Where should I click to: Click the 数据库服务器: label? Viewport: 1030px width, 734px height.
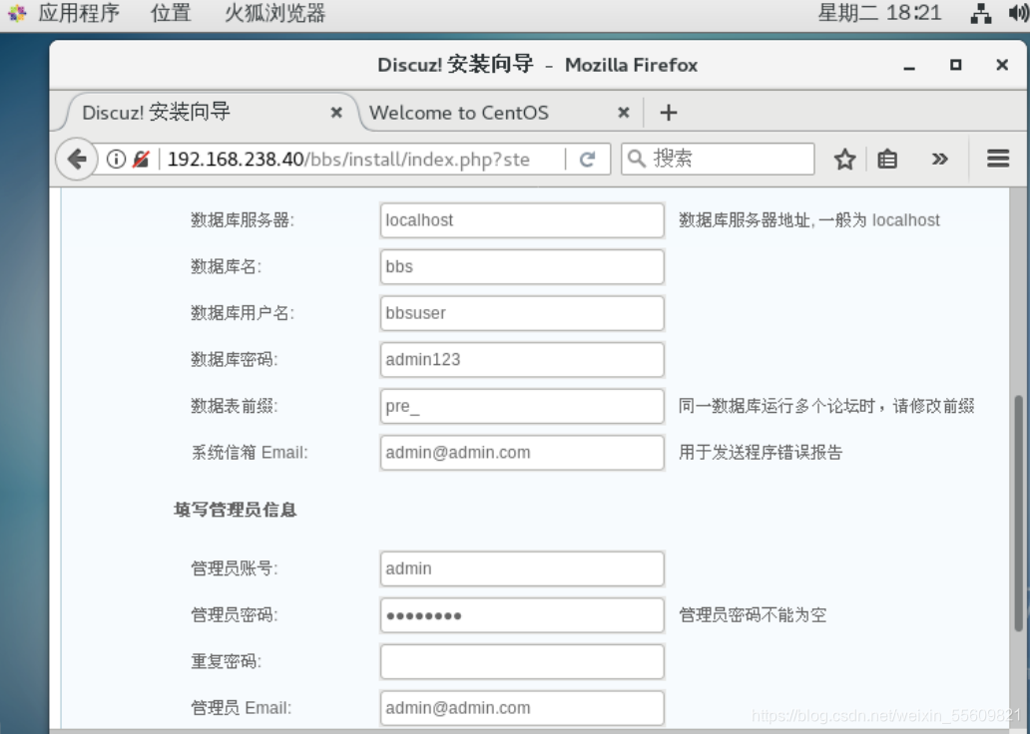point(243,220)
